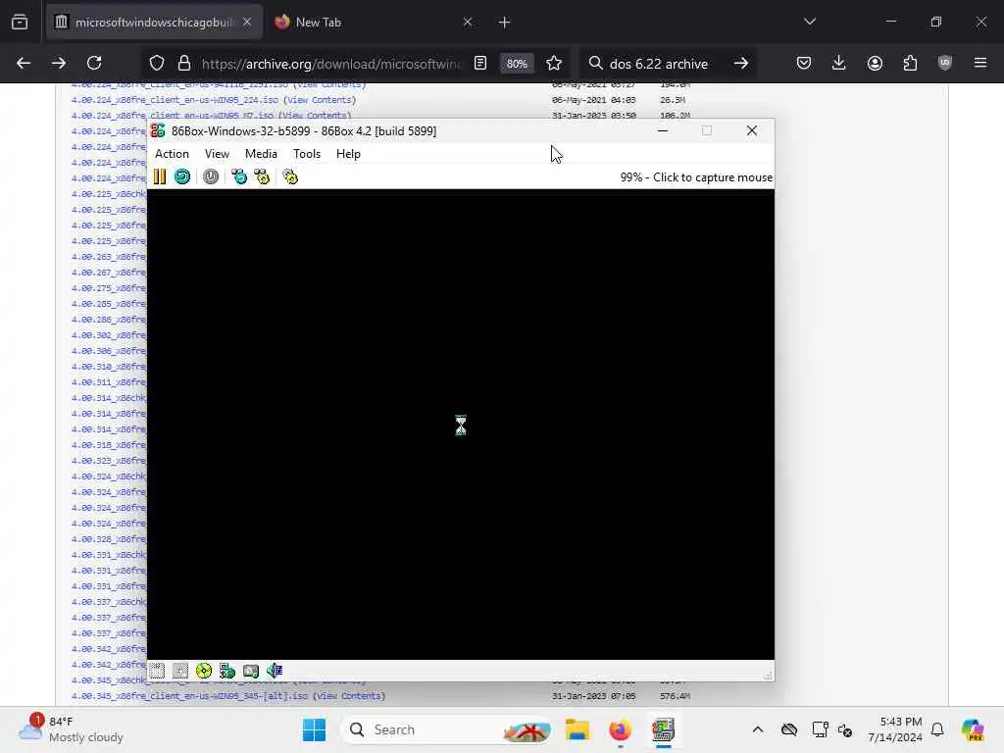Close the New Tab browser tab

pos(468,23)
